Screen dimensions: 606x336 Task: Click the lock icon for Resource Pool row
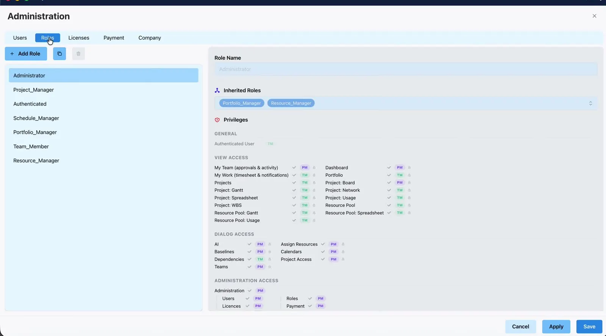pyautogui.click(x=409, y=205)
